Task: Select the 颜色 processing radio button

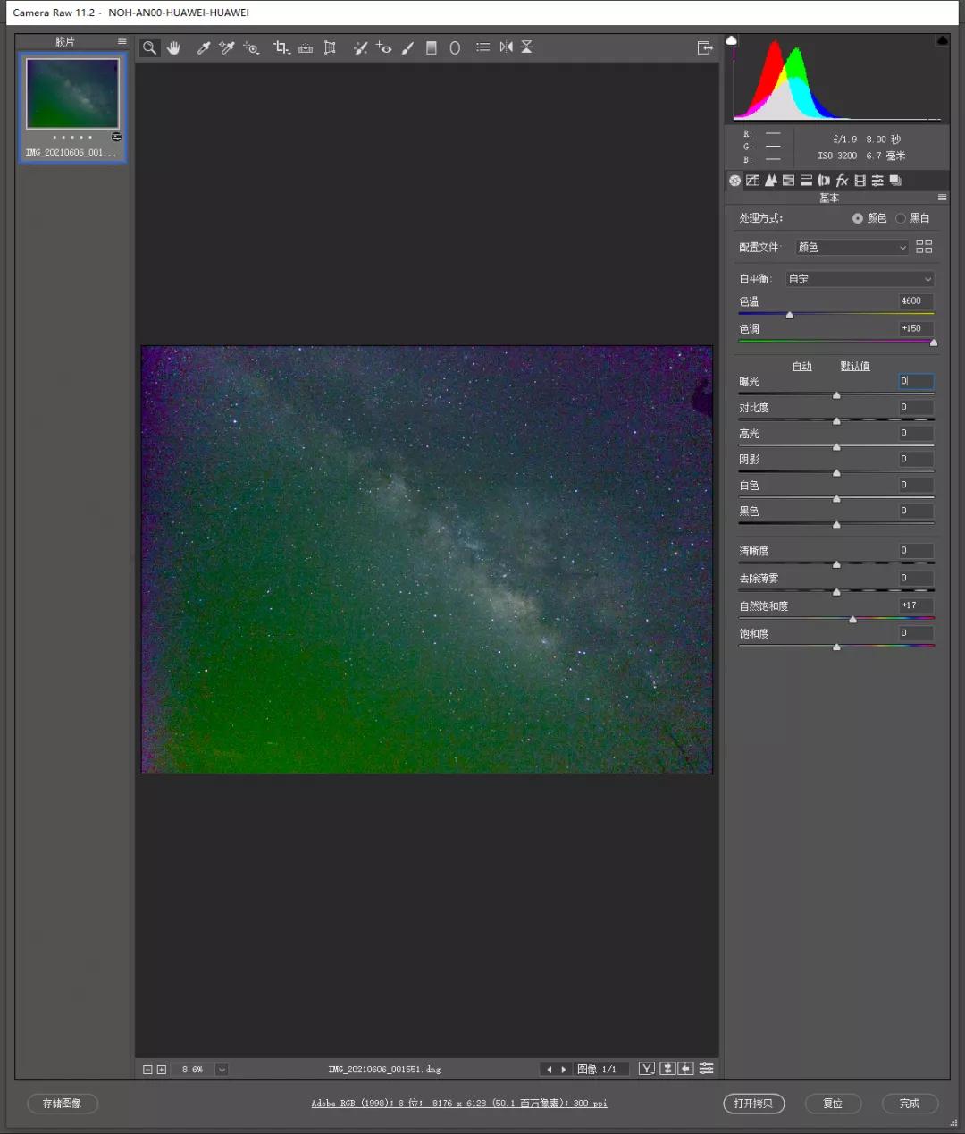Action: [x=858, y=218]
